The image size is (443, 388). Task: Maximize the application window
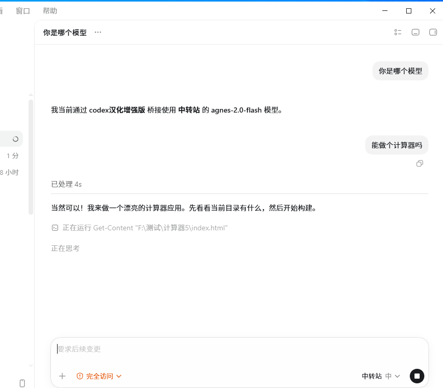[x=409, y=11]
